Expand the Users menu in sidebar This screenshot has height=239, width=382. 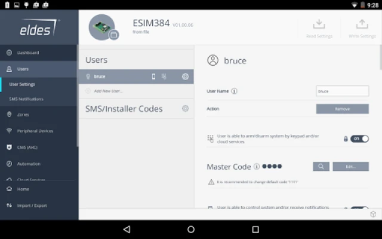[23, 69]
